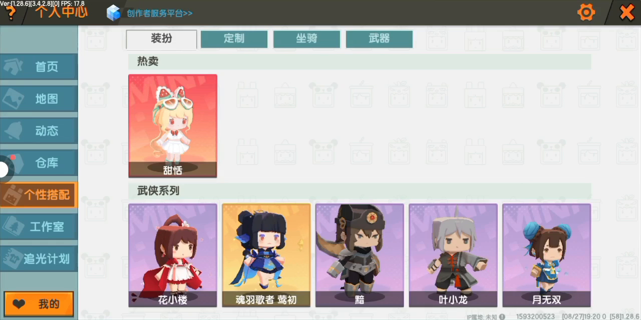The image size is (641, 320).
Task: Open the orange settings gear icon
Action: [586, 12]
